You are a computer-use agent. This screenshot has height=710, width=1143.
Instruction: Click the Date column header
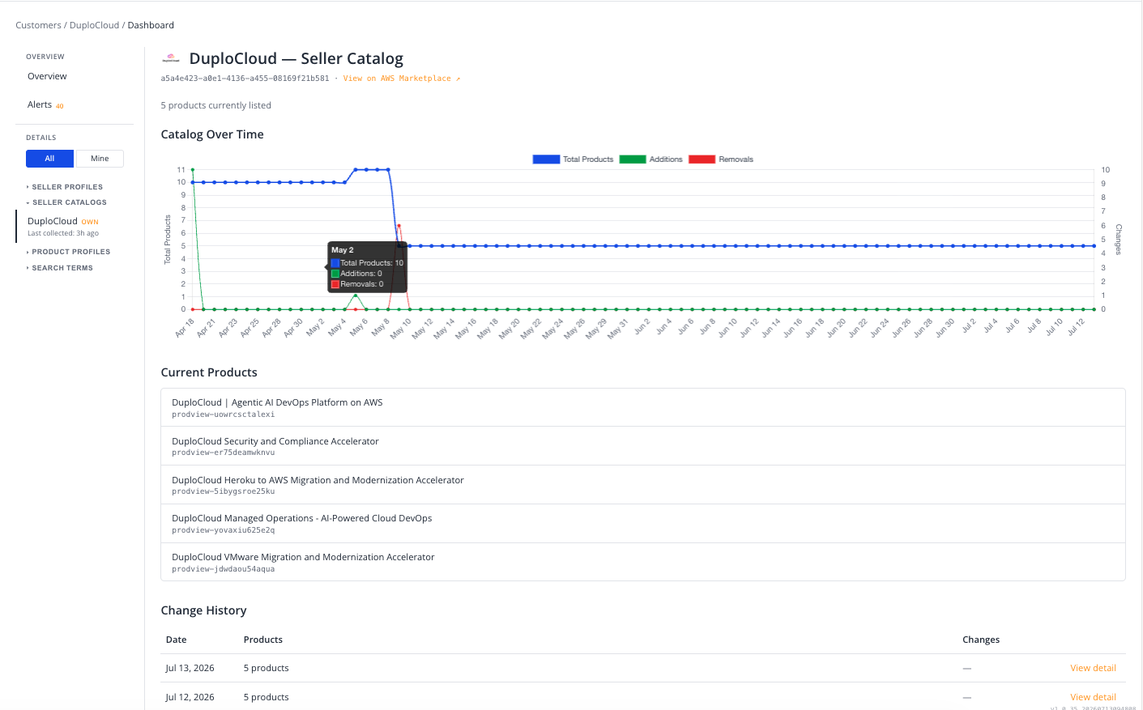pyautogui.click(x=176, y=640)
